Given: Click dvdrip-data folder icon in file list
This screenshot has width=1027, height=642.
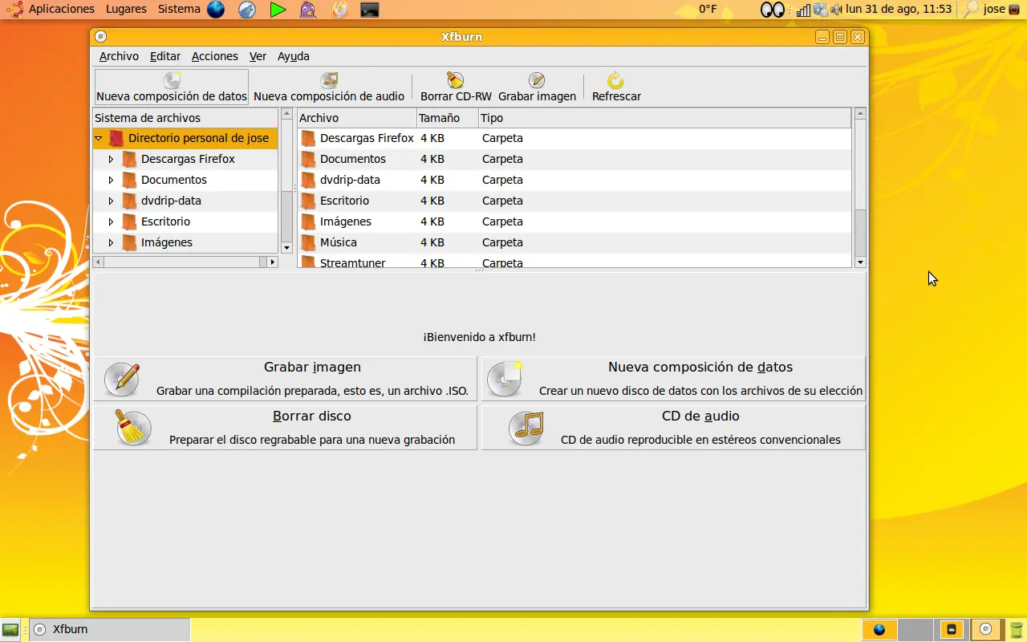Looking at the screenshot, I should point(308,180).
